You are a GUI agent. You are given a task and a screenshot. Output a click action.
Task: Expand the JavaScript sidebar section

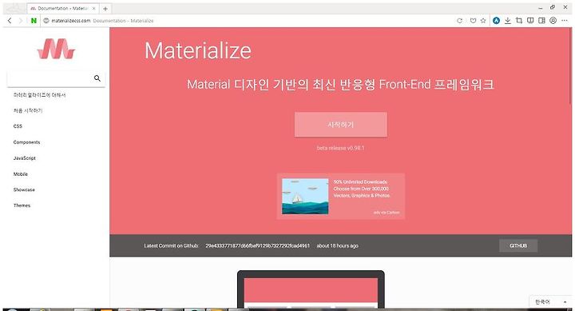pyautogui.click(x=25, y=157)
